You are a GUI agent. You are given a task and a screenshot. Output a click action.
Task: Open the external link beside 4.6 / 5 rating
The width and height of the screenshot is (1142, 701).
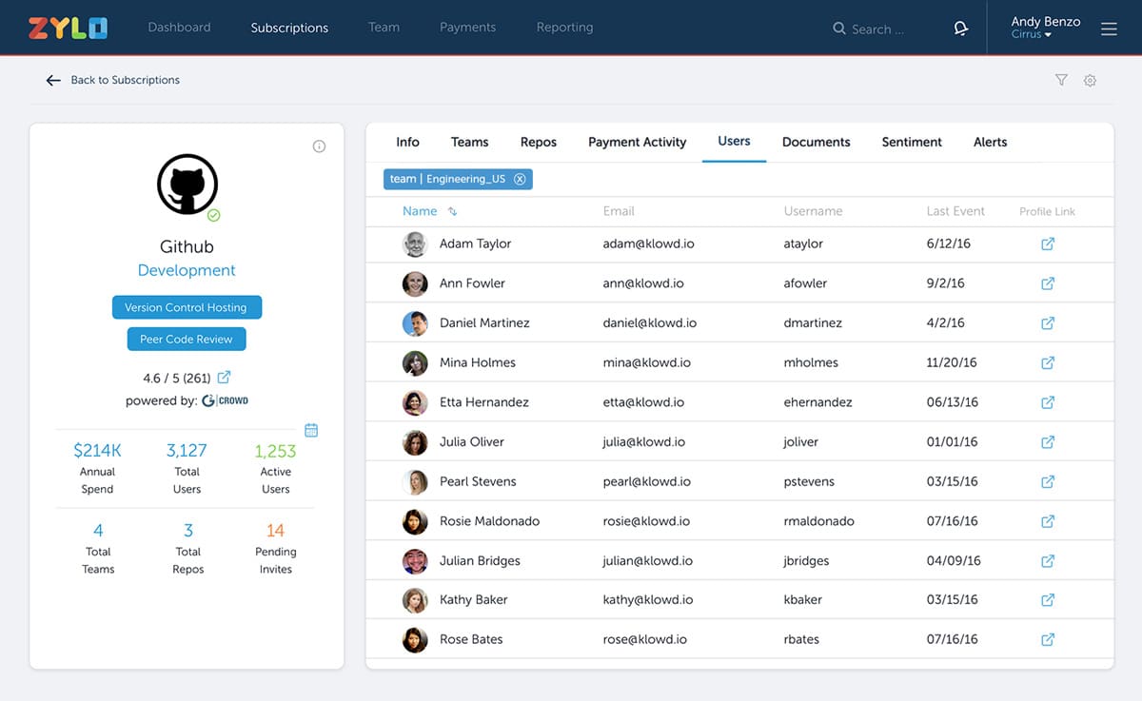[224, 378]
